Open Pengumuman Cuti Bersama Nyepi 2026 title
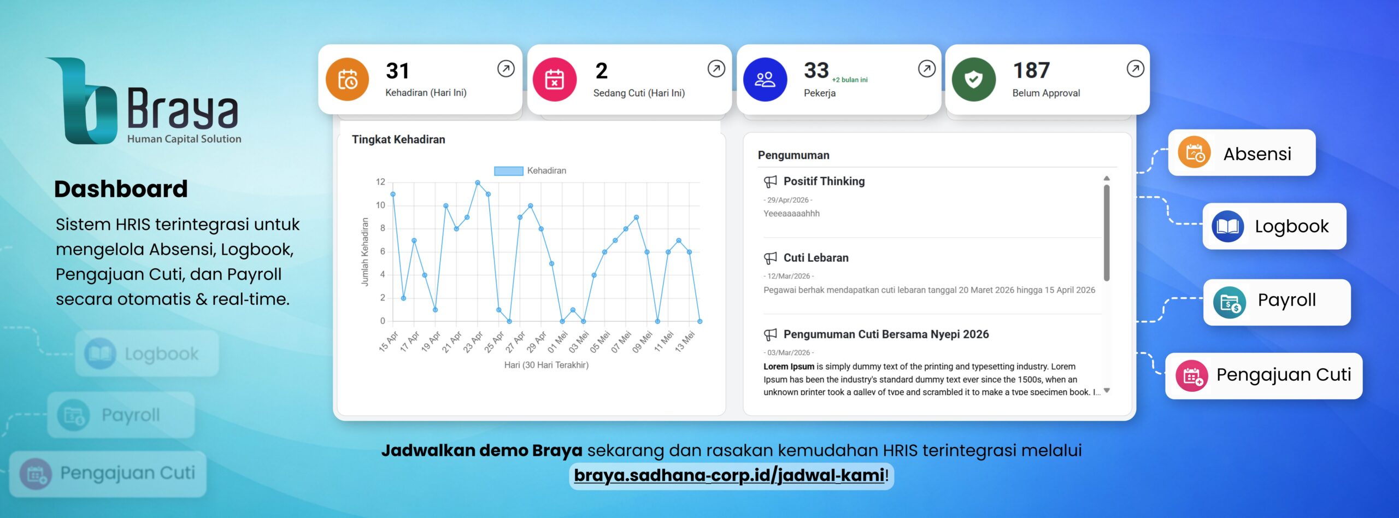This screenshot has height=518, width=1399. coord(886,334)
